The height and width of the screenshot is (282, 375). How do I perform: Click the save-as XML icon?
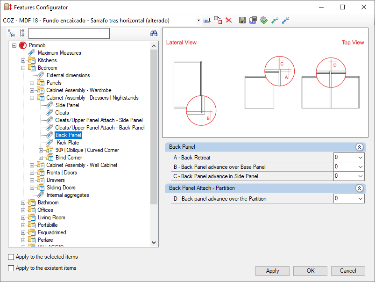click(253, 21)
